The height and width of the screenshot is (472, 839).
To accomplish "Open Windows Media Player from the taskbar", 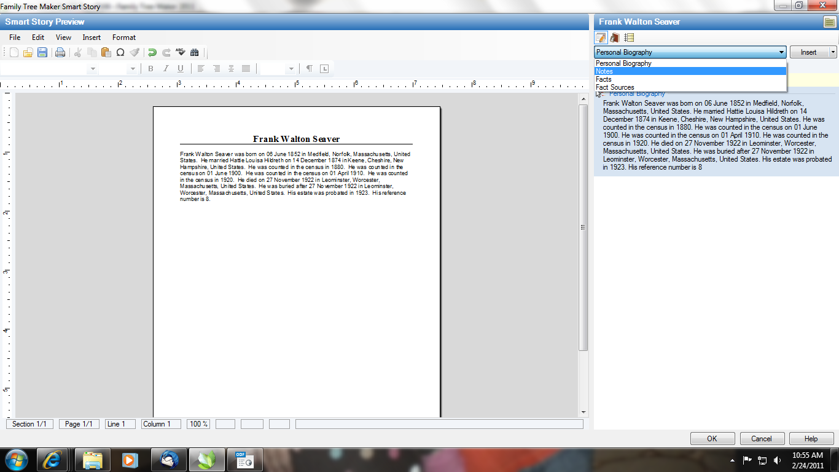I will click(x=130, y=459).
